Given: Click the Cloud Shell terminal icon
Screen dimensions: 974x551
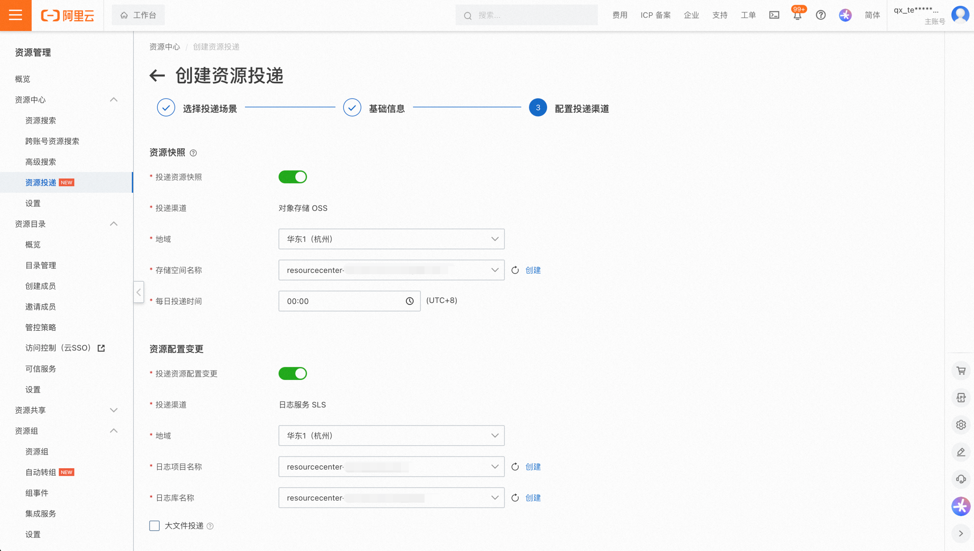Looking at the screenshot, I should click(x=774, y=15).
